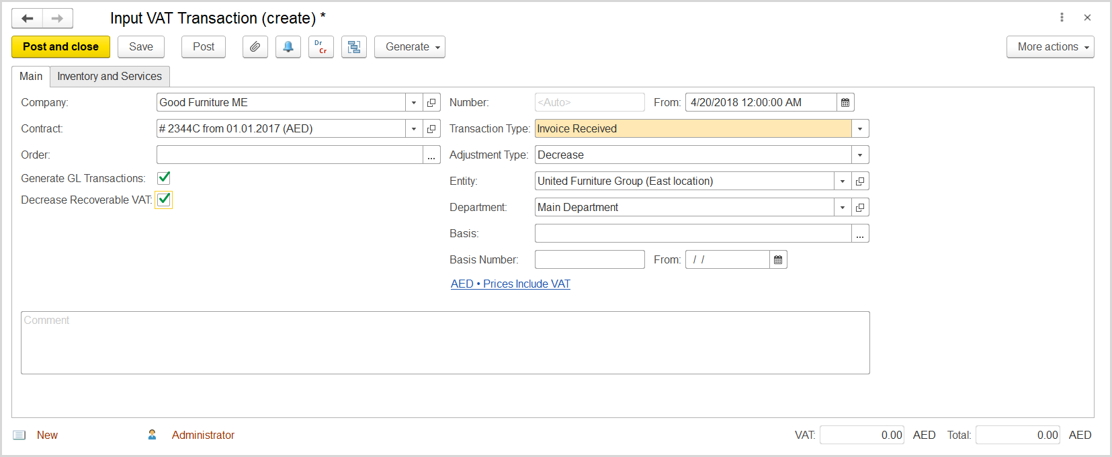1112x457 pixels.
Task: Switch to the Inventory and Services tab
Action: tap(110, 76)
